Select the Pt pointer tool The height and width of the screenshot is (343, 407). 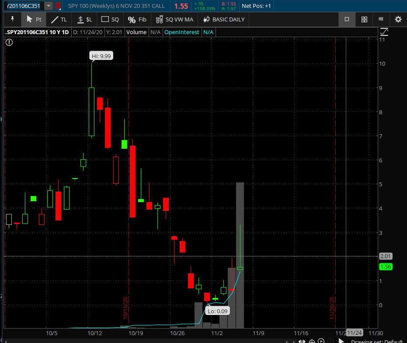34,20
